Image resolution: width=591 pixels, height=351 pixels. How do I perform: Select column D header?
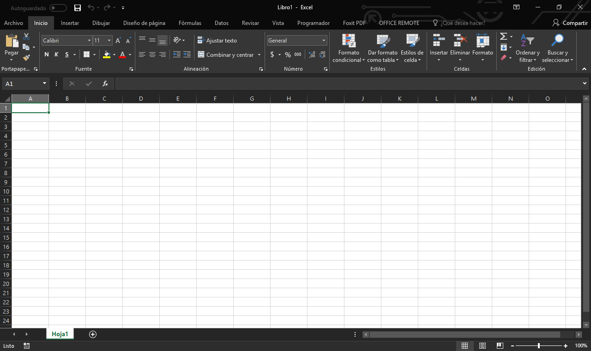141,98
